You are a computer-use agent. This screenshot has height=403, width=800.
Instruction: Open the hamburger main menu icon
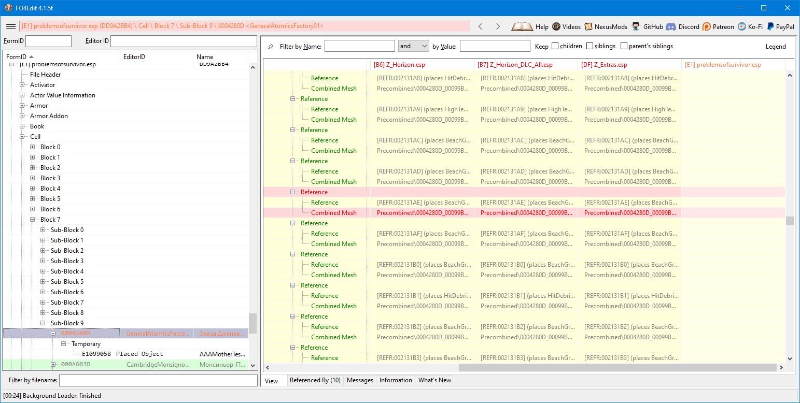click(10, 26)
